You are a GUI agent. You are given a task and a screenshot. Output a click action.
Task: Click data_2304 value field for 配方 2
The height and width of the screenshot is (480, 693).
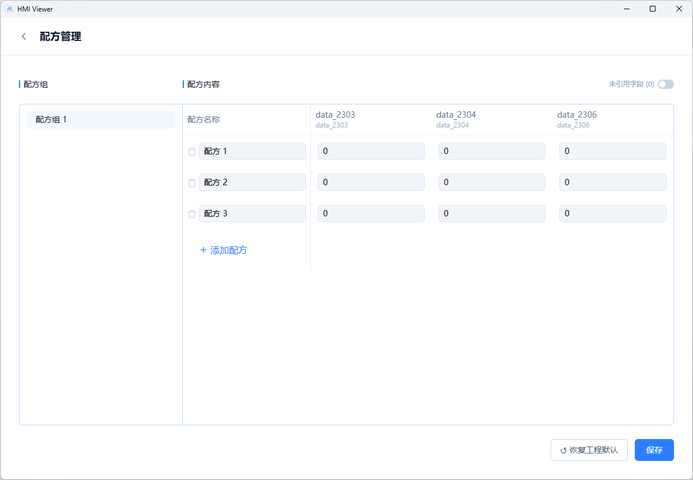pos(492,182)
